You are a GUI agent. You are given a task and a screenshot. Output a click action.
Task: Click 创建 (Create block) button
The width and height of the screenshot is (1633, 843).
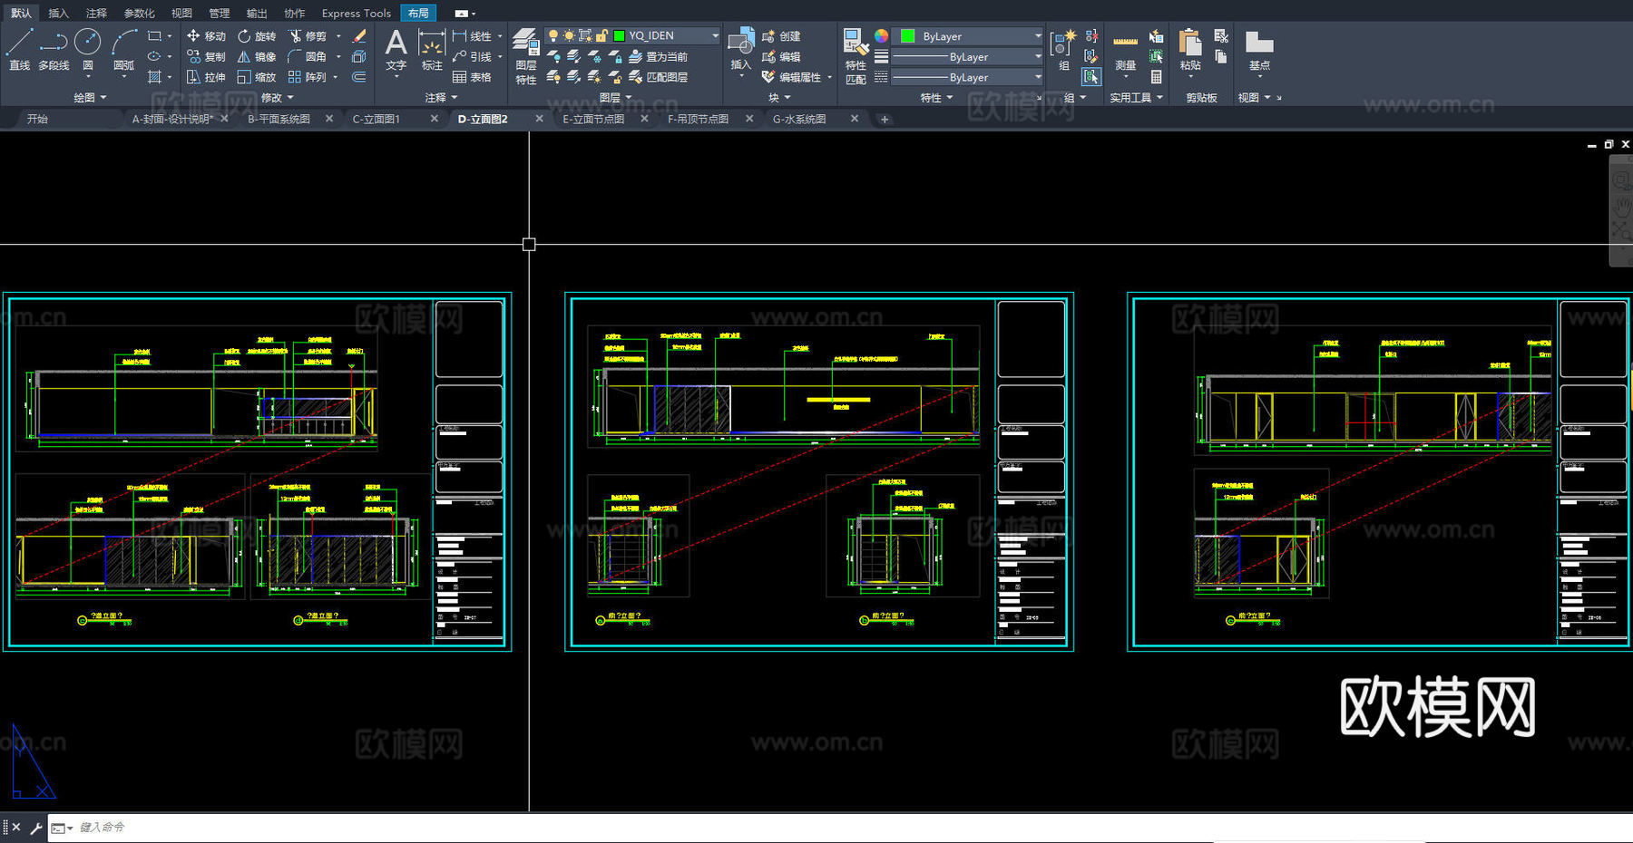pos(781,36)
